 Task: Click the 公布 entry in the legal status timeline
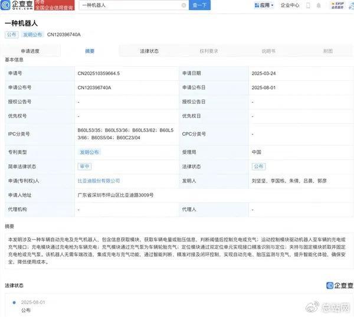[26, 311]
